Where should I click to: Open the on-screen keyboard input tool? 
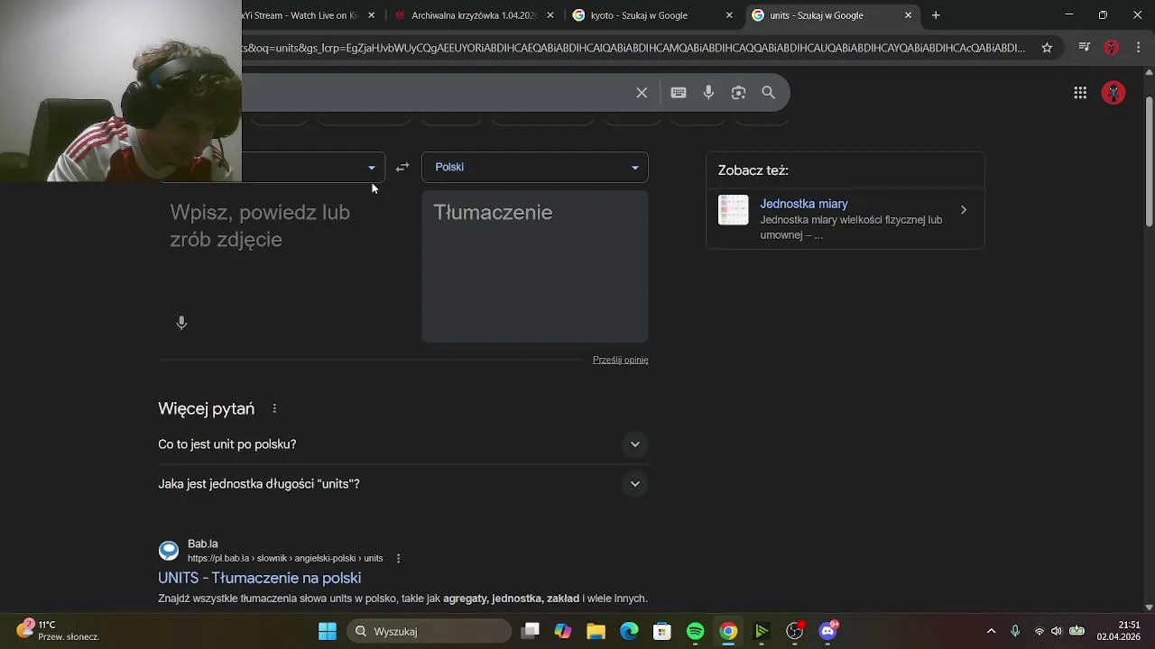679,92
